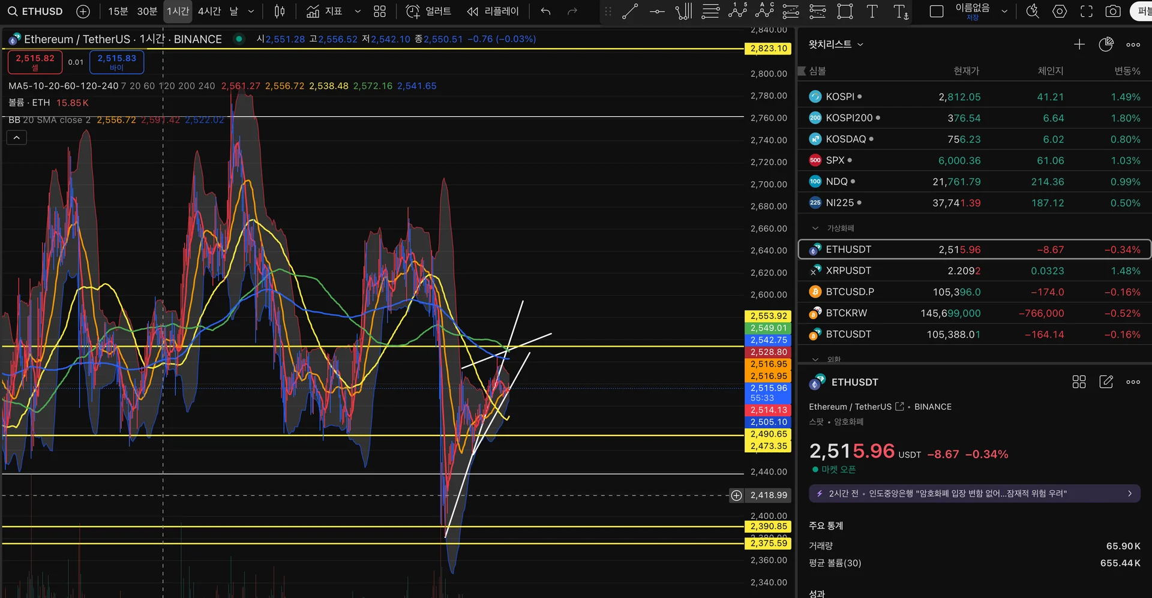
Task: Collapse the 가상화폐 watchlist section
Action: tap(815, 228)
